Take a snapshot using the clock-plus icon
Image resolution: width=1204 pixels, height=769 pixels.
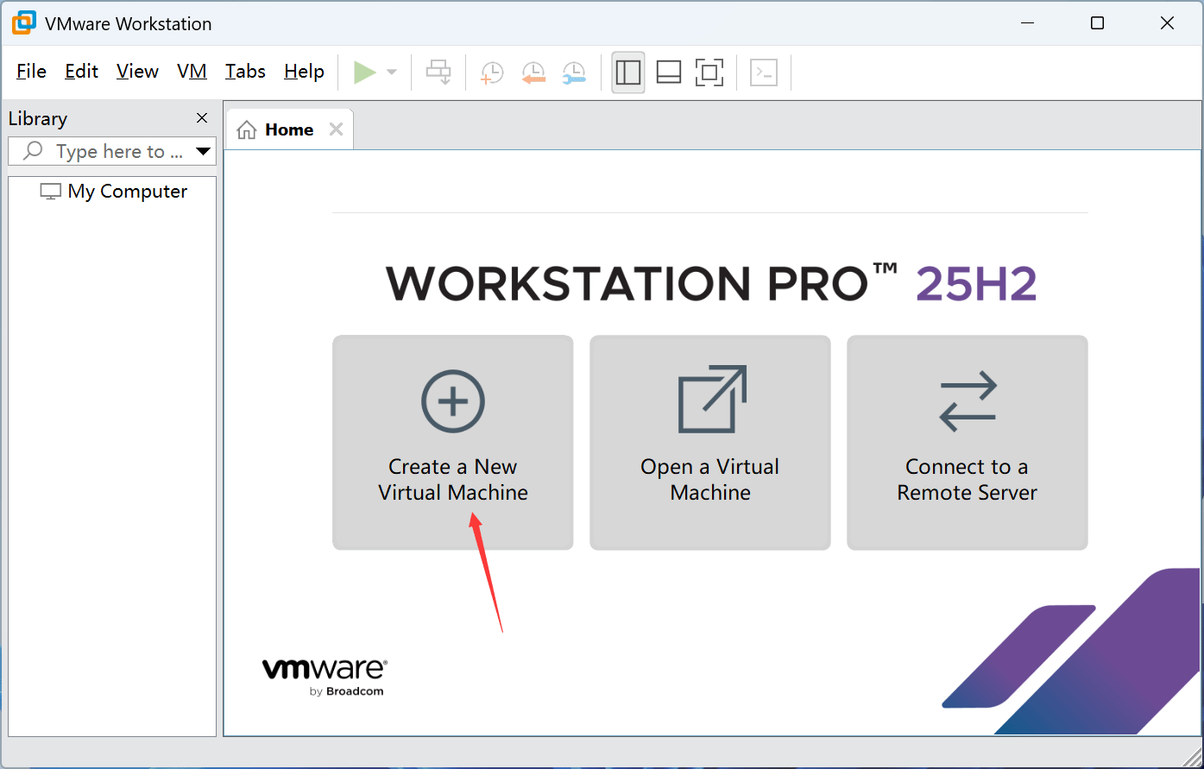tap(492, 72)
